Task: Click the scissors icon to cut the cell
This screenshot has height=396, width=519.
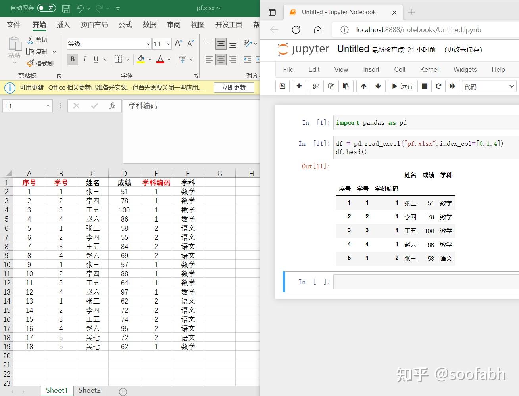Action: click(316, 86)
